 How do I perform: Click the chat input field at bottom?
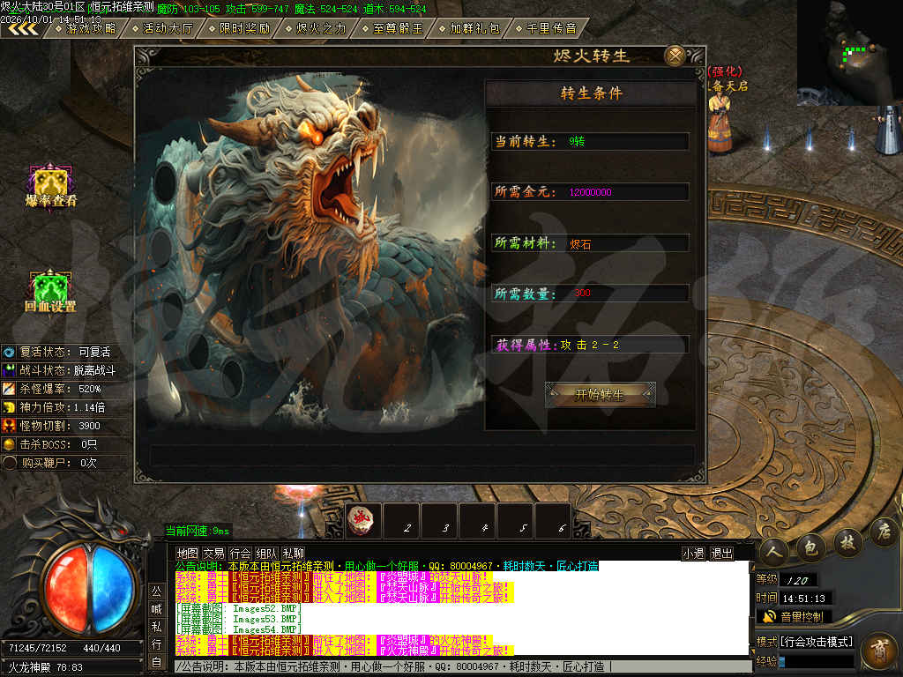click(x=462, y=666)
